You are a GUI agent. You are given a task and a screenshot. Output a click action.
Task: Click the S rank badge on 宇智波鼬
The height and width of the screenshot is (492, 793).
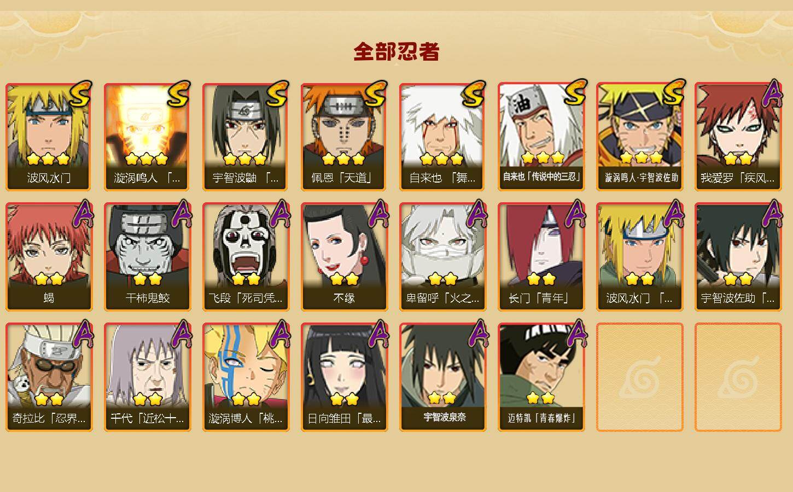tap(277, 94)
